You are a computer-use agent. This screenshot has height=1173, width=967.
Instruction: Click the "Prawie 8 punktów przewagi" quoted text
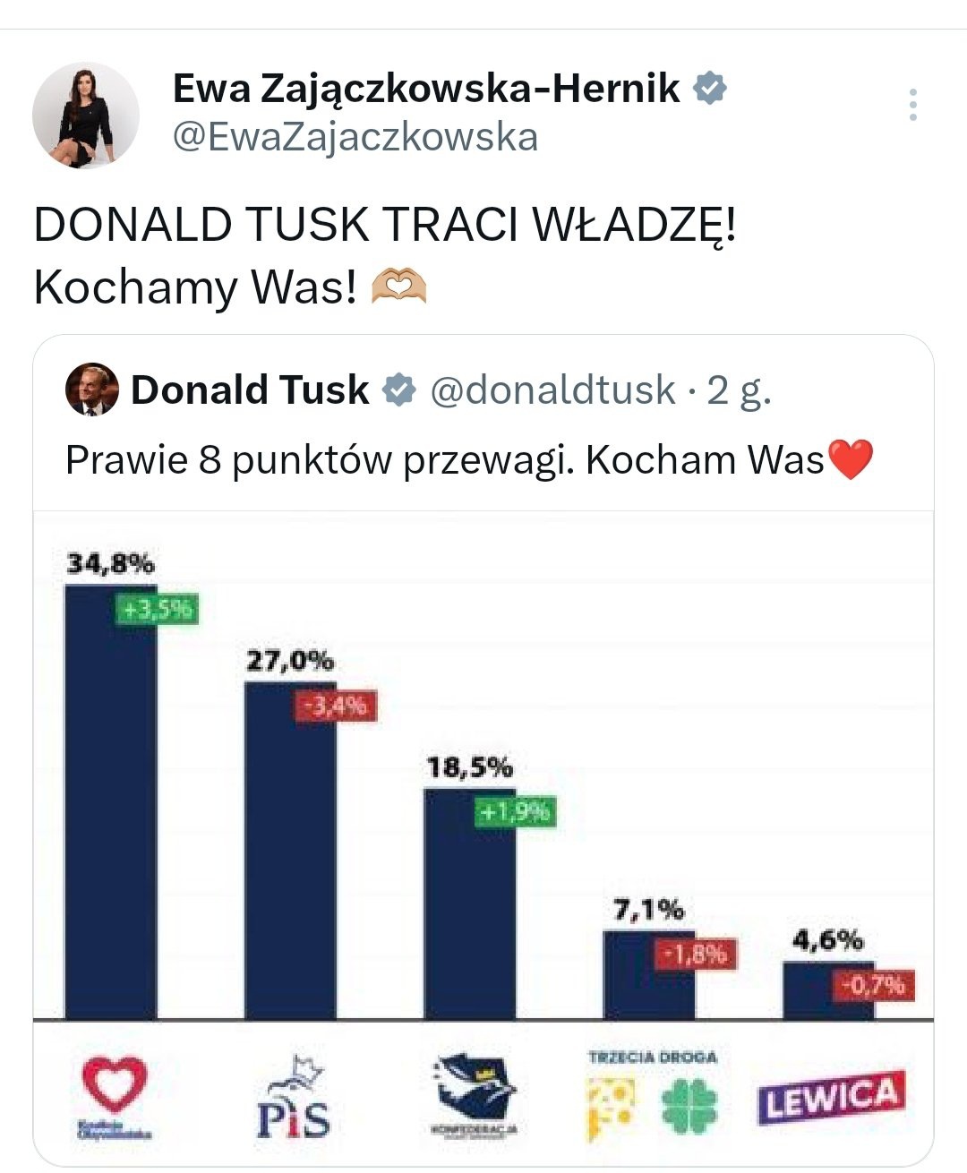tap(322, 460)
